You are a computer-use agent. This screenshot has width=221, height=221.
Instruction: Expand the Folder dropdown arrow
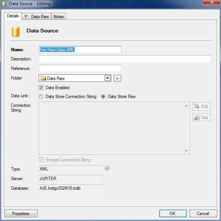click(107, 78)
